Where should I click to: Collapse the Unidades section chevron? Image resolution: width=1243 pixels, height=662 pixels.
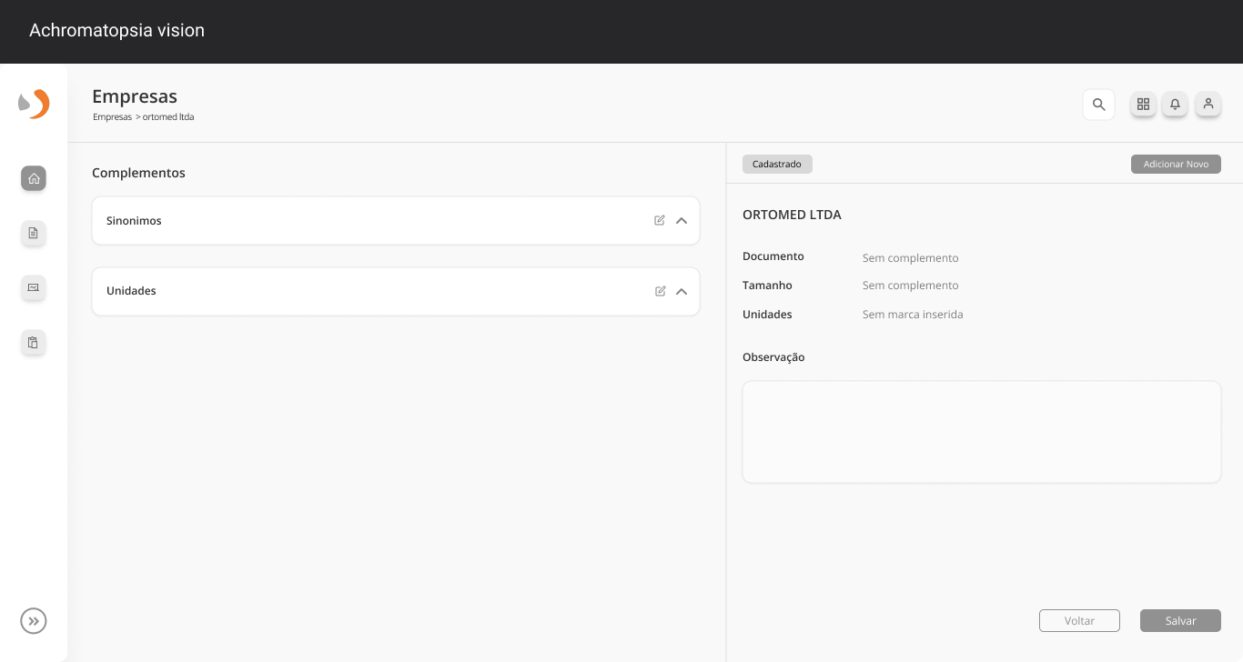(682, 291)
